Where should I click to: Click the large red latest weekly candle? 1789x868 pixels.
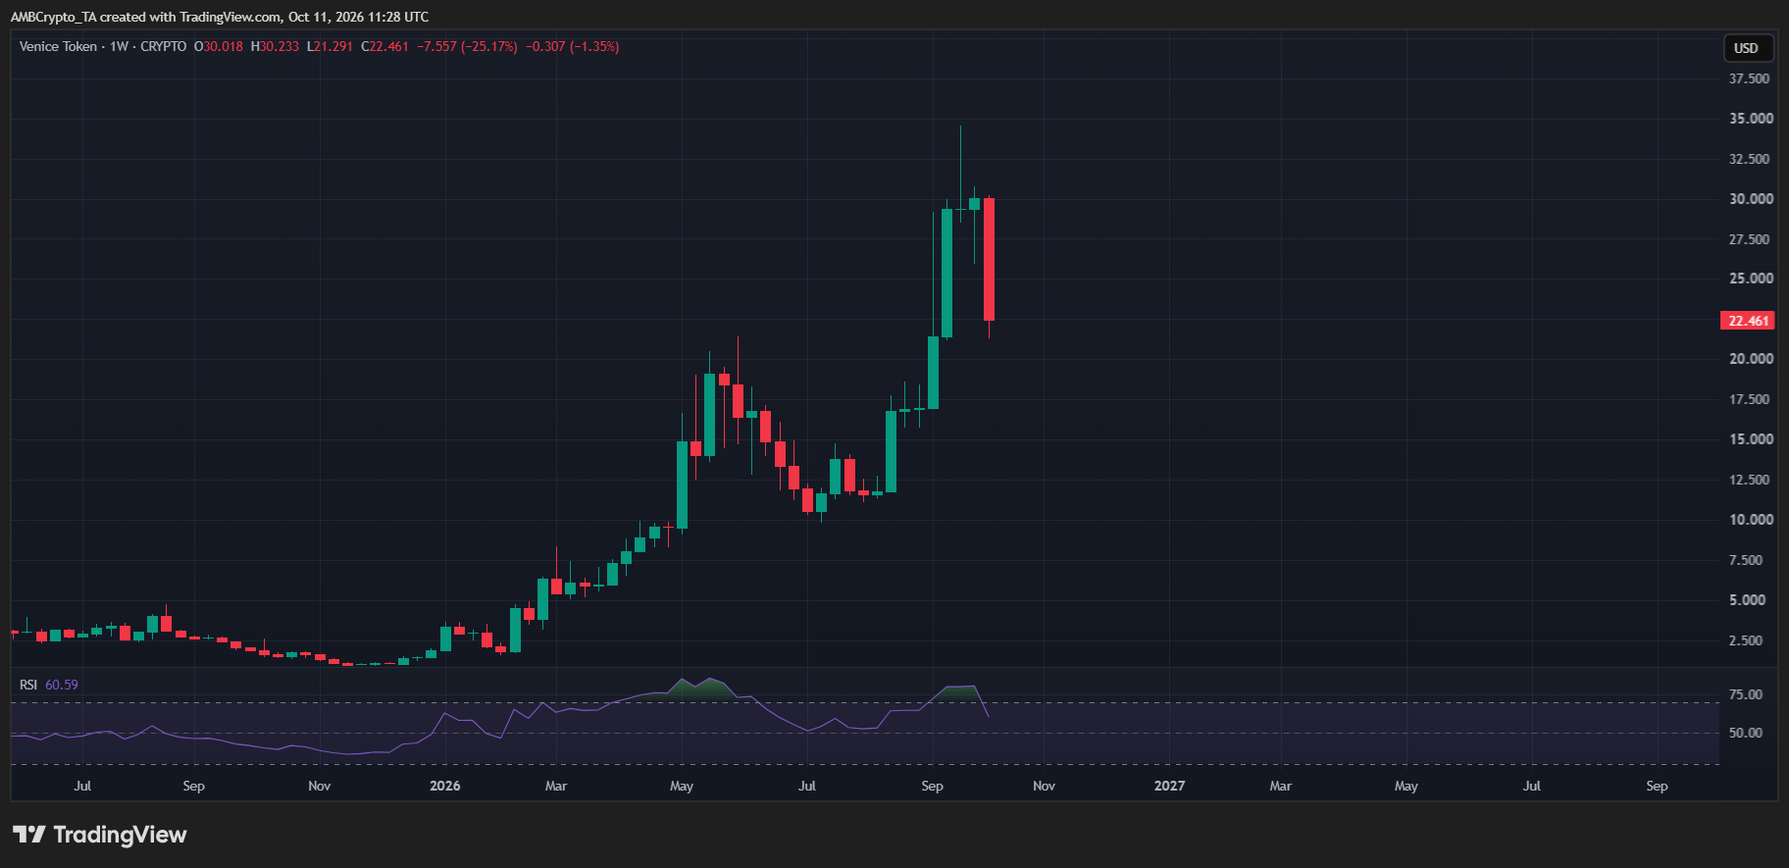(990, 259)
